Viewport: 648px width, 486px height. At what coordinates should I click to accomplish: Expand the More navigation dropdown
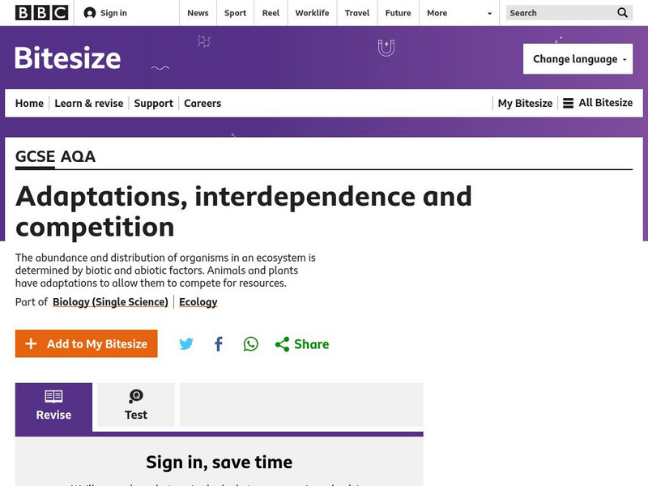(x=459, y=13)
